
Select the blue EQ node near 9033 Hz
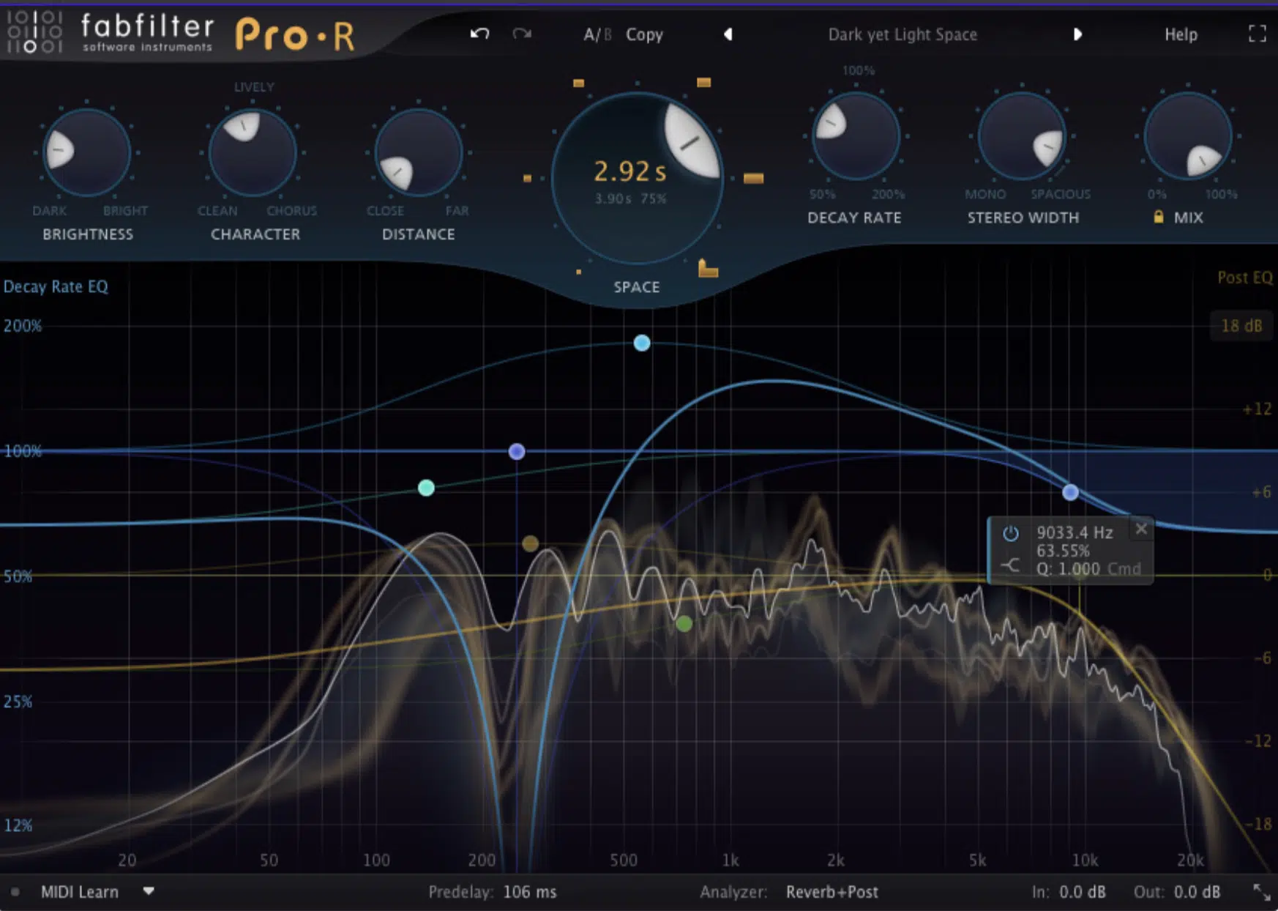[x=1070, y=492]
